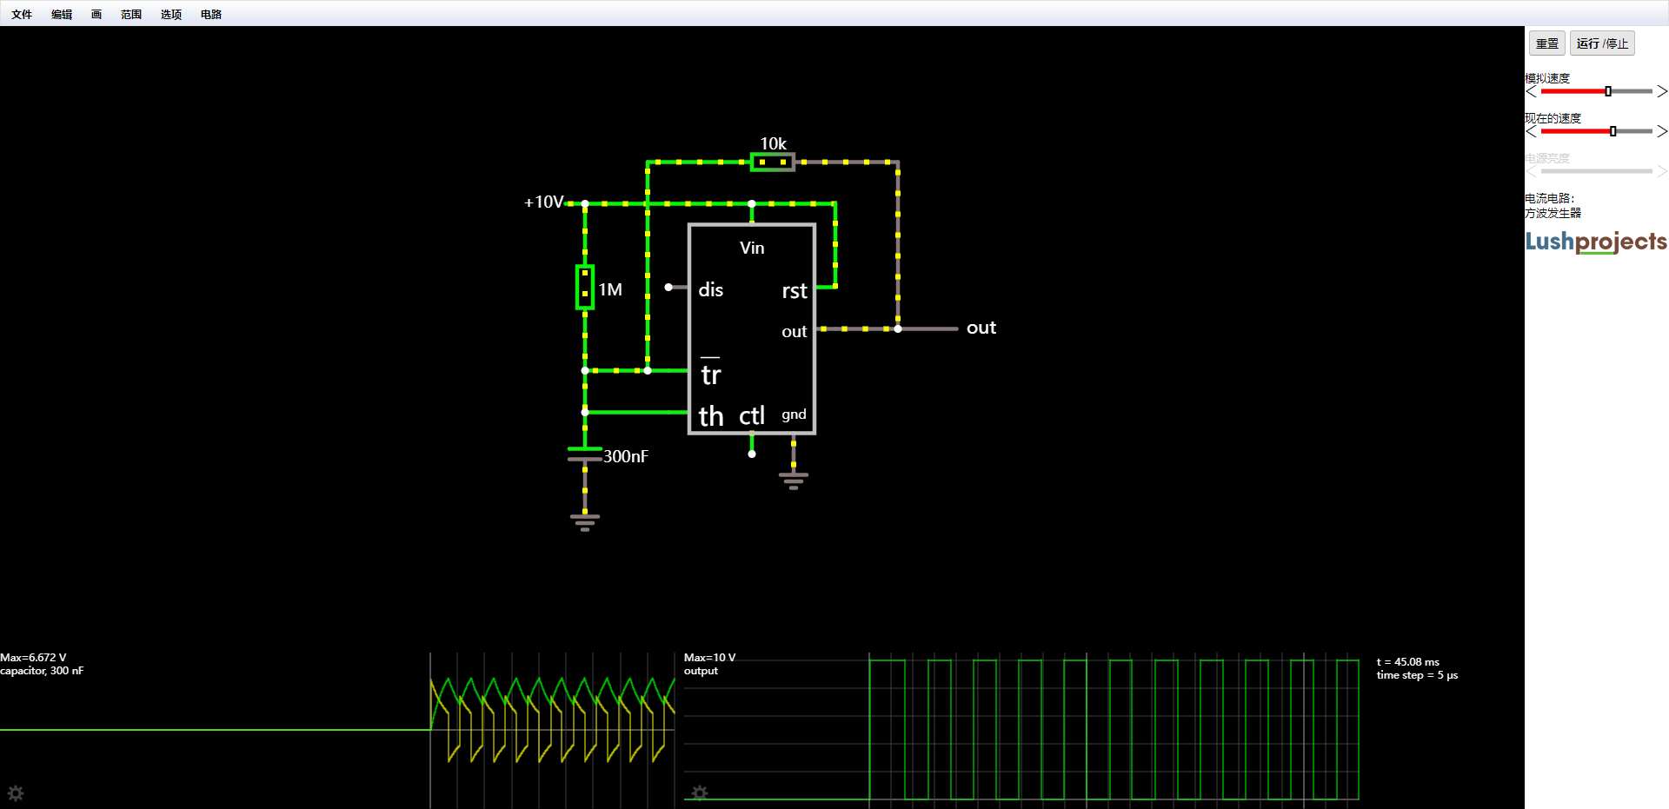Click the dis pin terminal

point(668,287)
